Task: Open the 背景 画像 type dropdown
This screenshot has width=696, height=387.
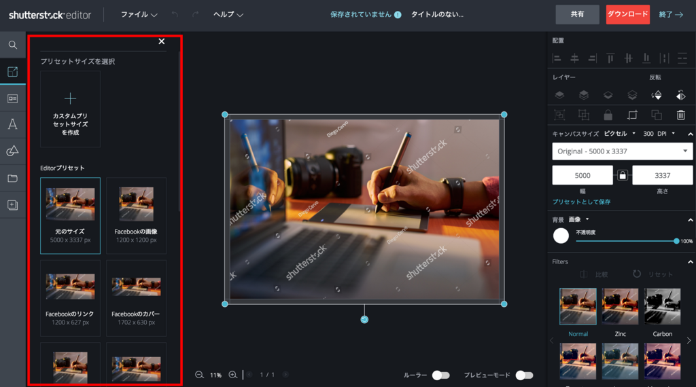Action: (x=579, y=219)
